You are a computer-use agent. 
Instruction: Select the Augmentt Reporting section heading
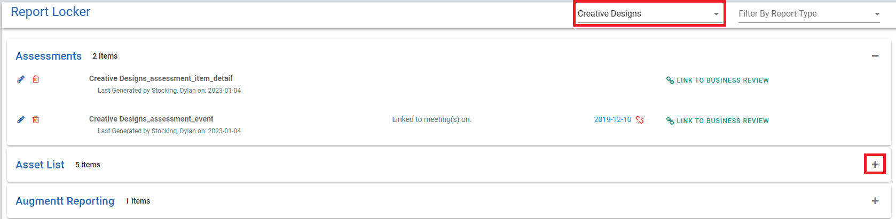coord(65,201)
